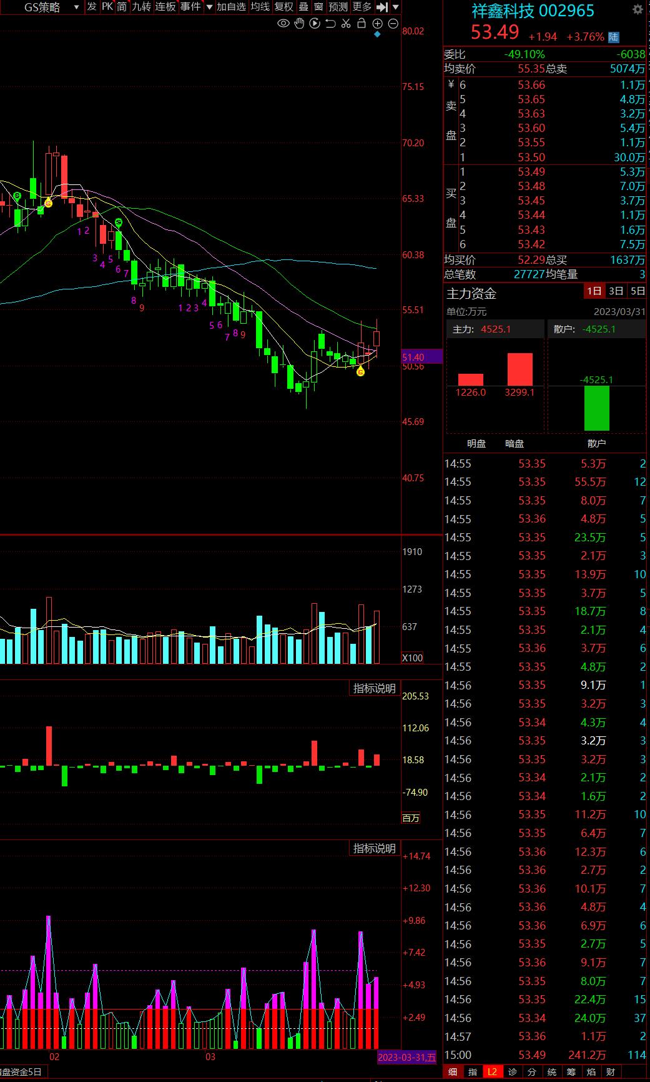The image size is (650, 1082).
Task: Click the PK compare button
Action: pos(107,7)
